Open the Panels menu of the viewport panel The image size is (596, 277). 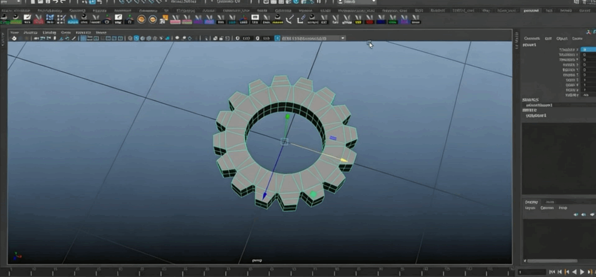(x=101, y=33)
